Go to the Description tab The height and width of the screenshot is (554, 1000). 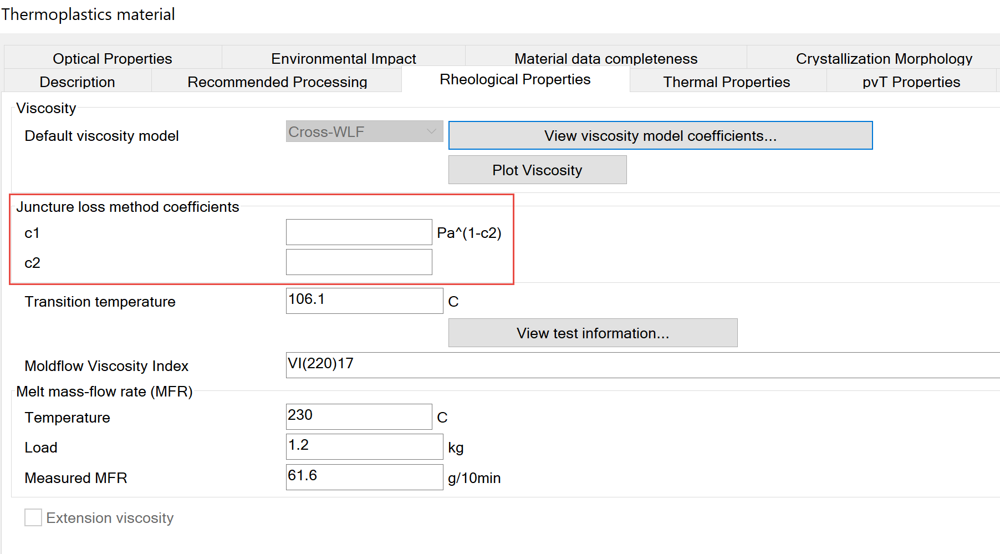point(78,82)
